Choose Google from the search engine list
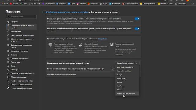 127,75
